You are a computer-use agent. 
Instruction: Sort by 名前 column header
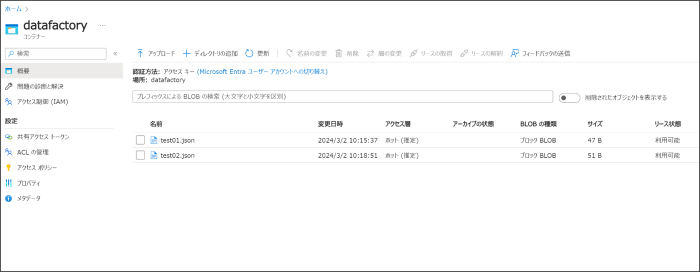click(x=156, y=124)
